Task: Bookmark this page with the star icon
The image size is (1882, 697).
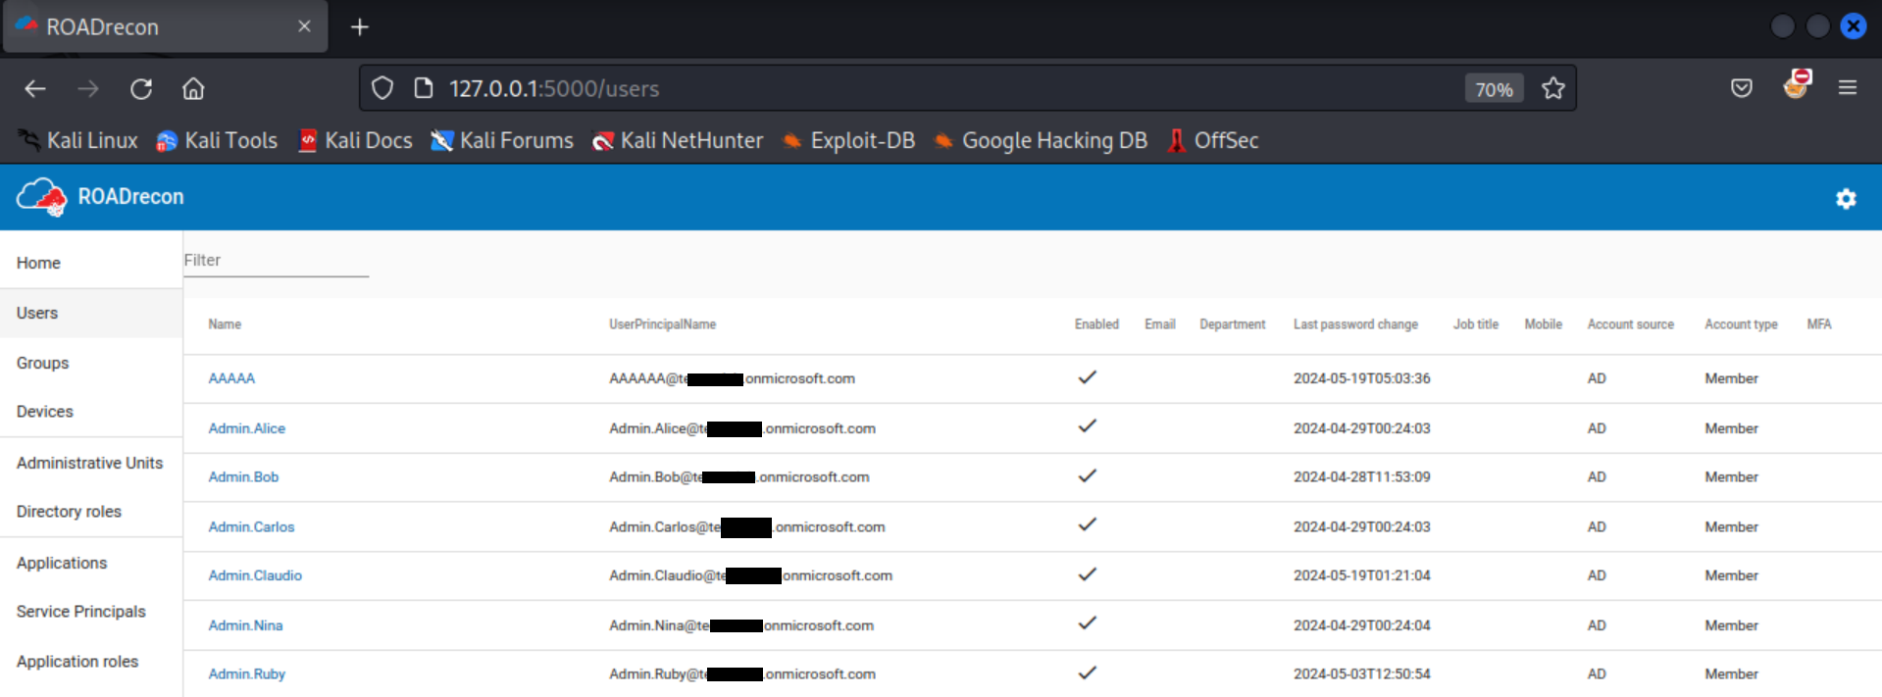Action: coord(1552,89)
